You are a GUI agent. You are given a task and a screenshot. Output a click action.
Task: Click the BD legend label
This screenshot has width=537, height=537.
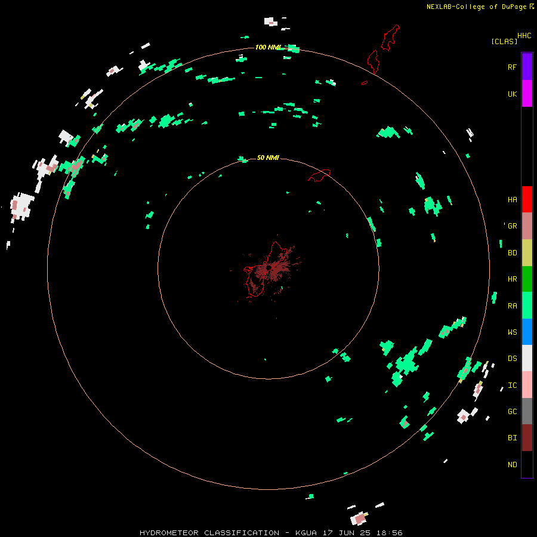point(512,253)
